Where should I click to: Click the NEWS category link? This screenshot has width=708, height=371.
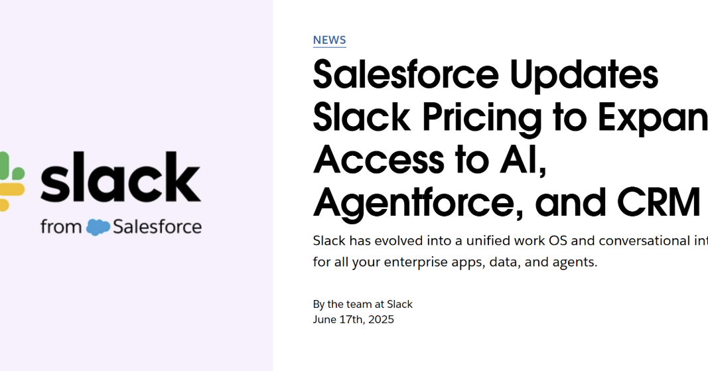click(329, 40)
